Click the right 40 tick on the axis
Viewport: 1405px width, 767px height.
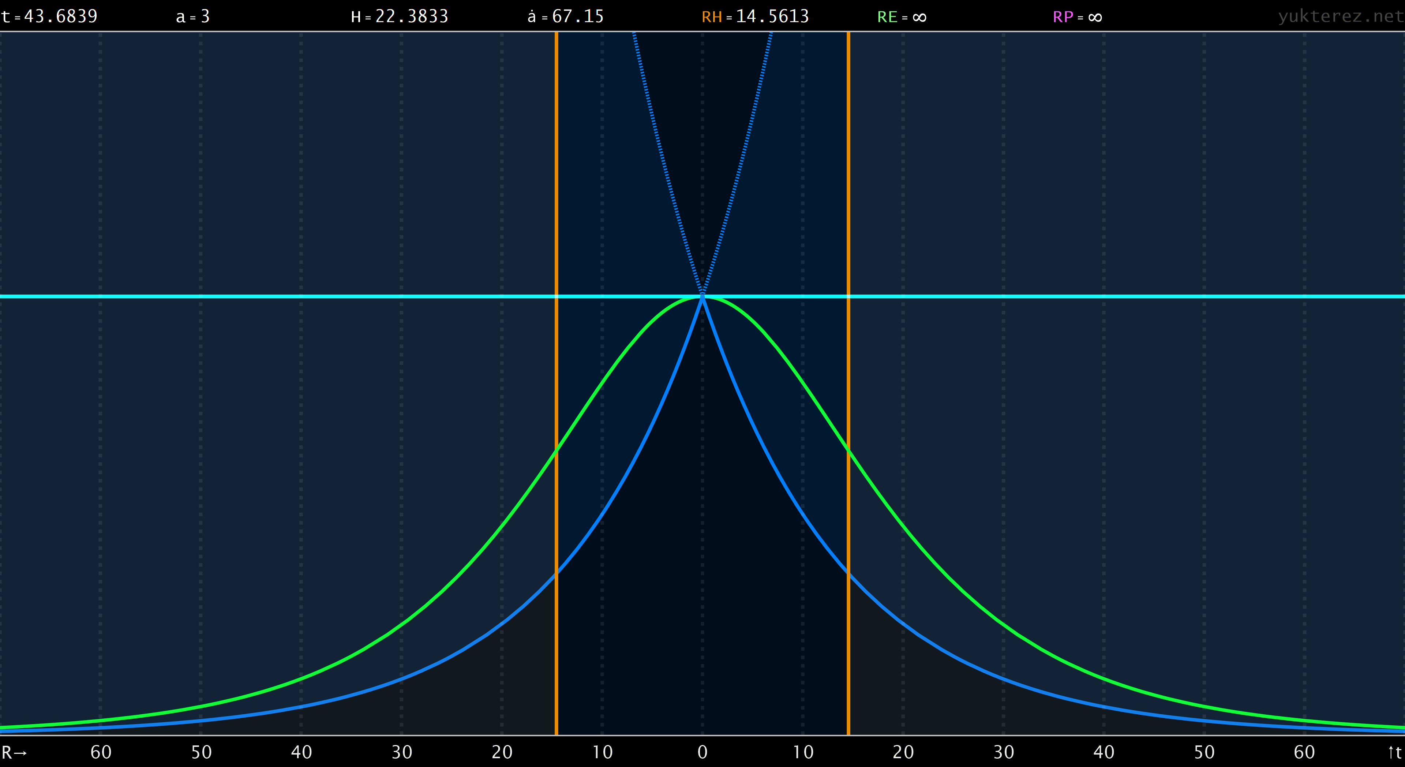tap(1104, 752)
